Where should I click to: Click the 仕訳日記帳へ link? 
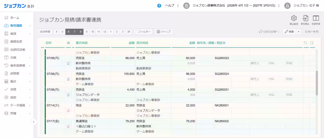(269, 32)
